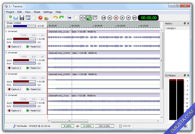Viewport: 195px width, 134px height.
Task: Save project with the floppy disk icon
Action: click(x=22, y=18)
